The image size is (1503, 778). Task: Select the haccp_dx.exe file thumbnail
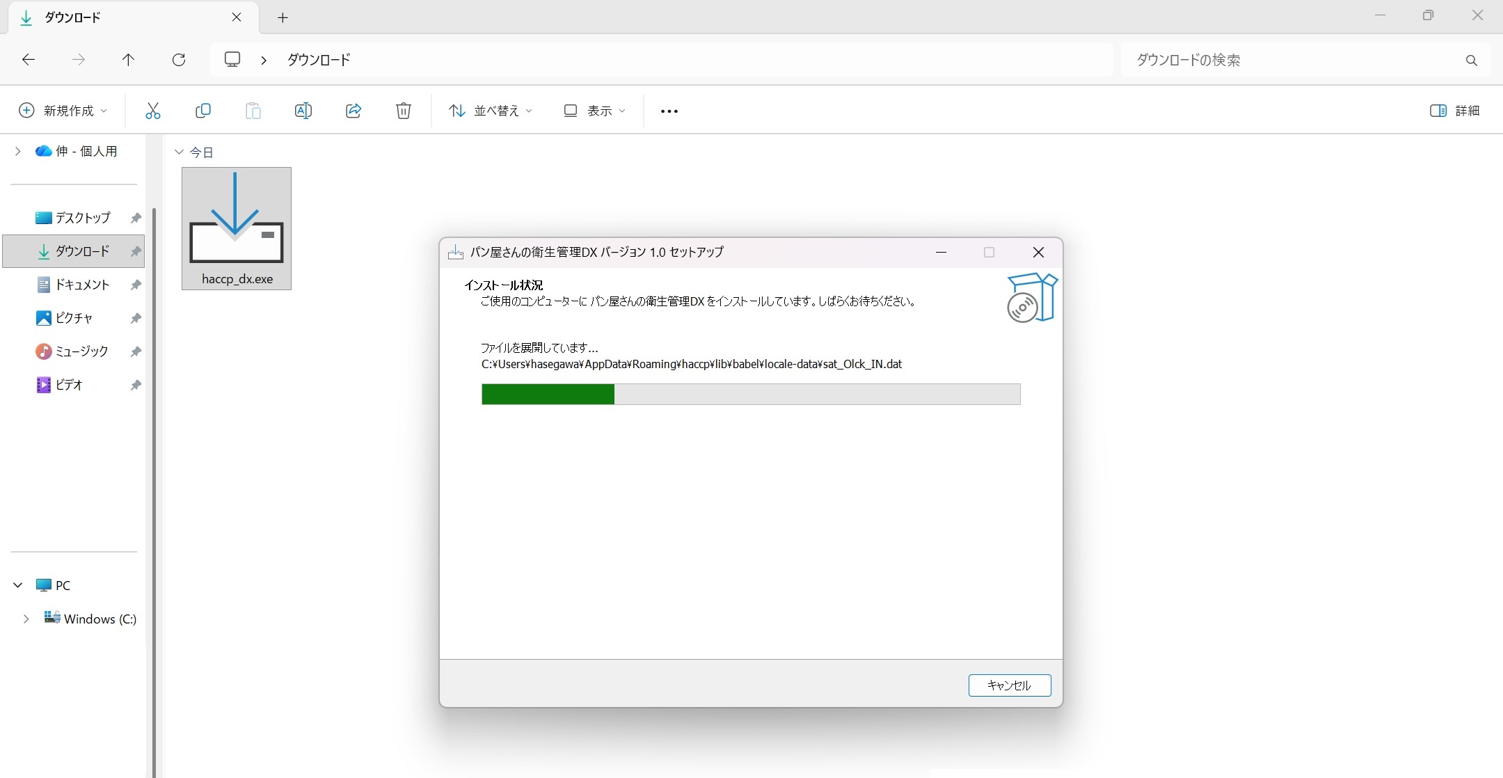[237, 228]
